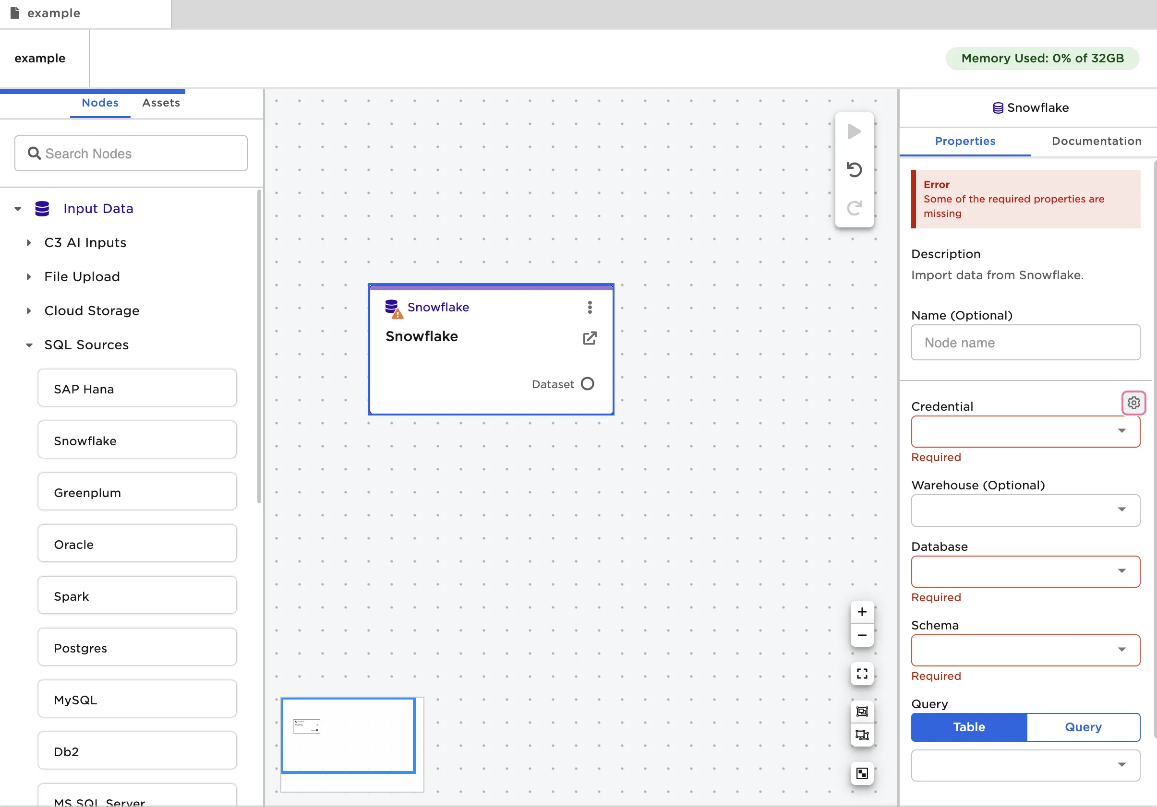This screenshot has width=1157, height=807.
Task: Open the Database dropdown
Action: point(1025,571)
